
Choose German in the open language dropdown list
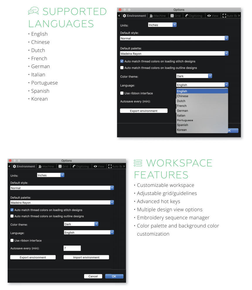182,111
